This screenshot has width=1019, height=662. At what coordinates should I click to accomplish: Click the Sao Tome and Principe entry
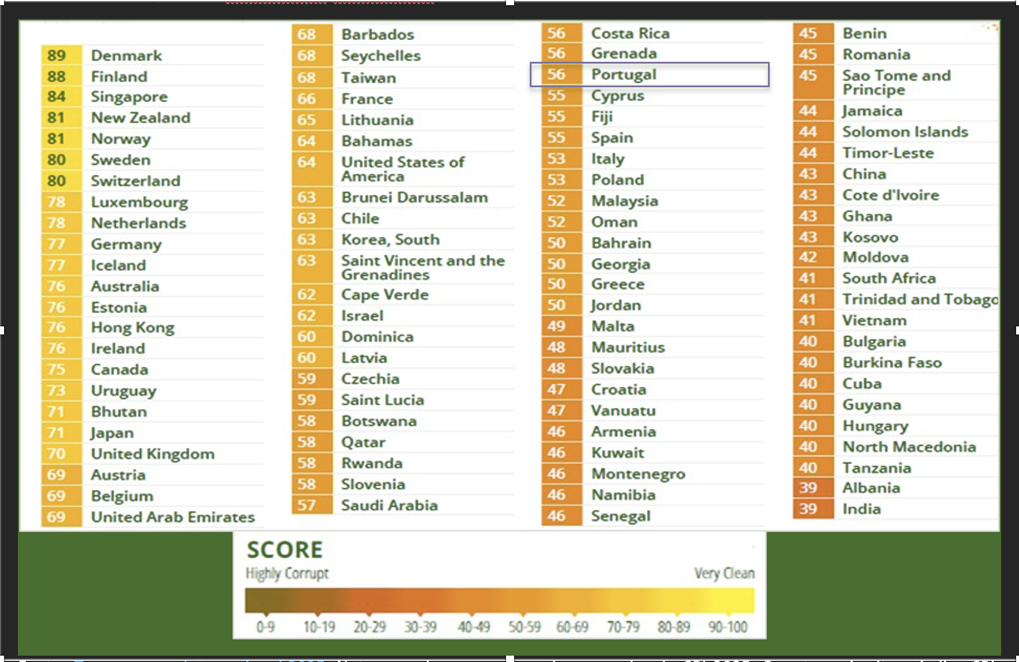(896, 83)
